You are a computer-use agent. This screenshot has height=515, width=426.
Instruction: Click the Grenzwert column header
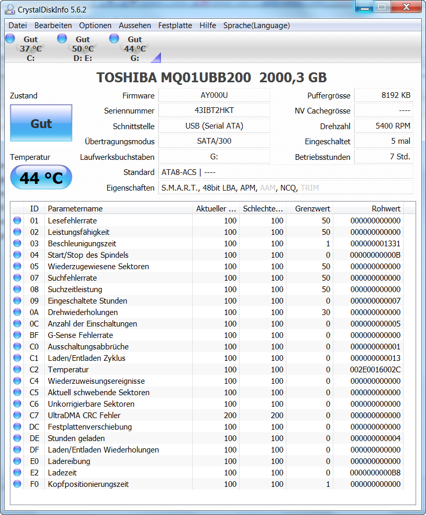pos(310,209)
